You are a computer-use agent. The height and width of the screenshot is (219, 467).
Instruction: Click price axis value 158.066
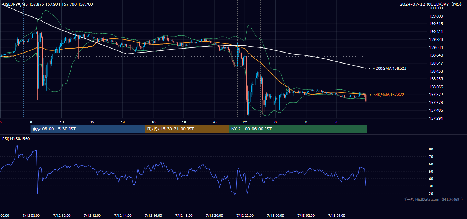point(436,87)
